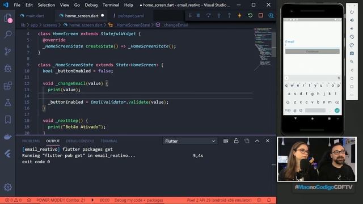Open the View menu
Screen dimensions: 363x204
pos(65,5)
